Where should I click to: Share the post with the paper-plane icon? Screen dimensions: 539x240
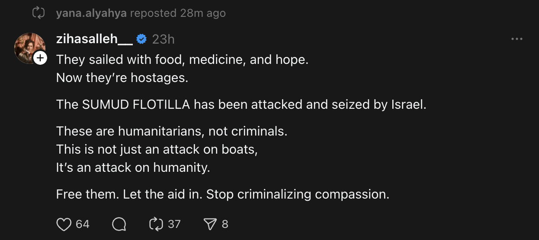[210, 224]
